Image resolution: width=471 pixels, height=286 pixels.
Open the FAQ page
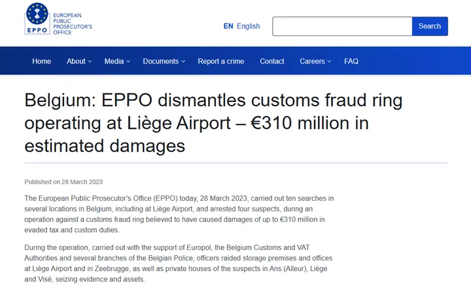(351, 61)
